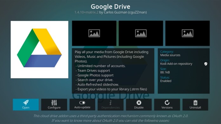This screenshot has height=124, width=221.
Task: Click the Origin label
Action: coord(165,60)
